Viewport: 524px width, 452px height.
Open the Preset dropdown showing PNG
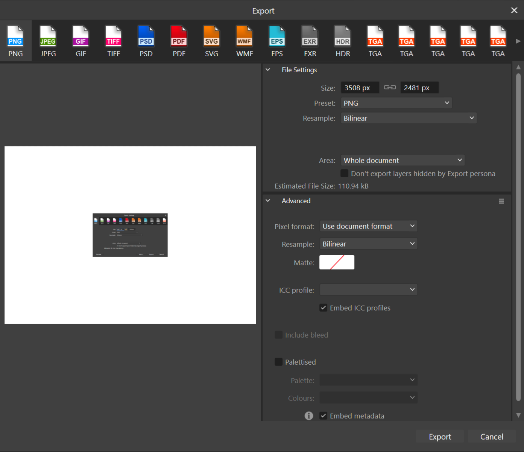pyautogui.click(x=396, y=103)
